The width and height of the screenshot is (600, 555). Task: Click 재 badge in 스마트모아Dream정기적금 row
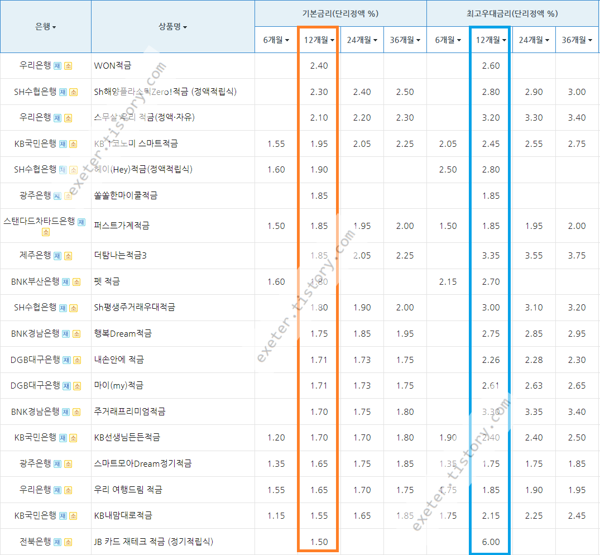(x=57, y=464)
